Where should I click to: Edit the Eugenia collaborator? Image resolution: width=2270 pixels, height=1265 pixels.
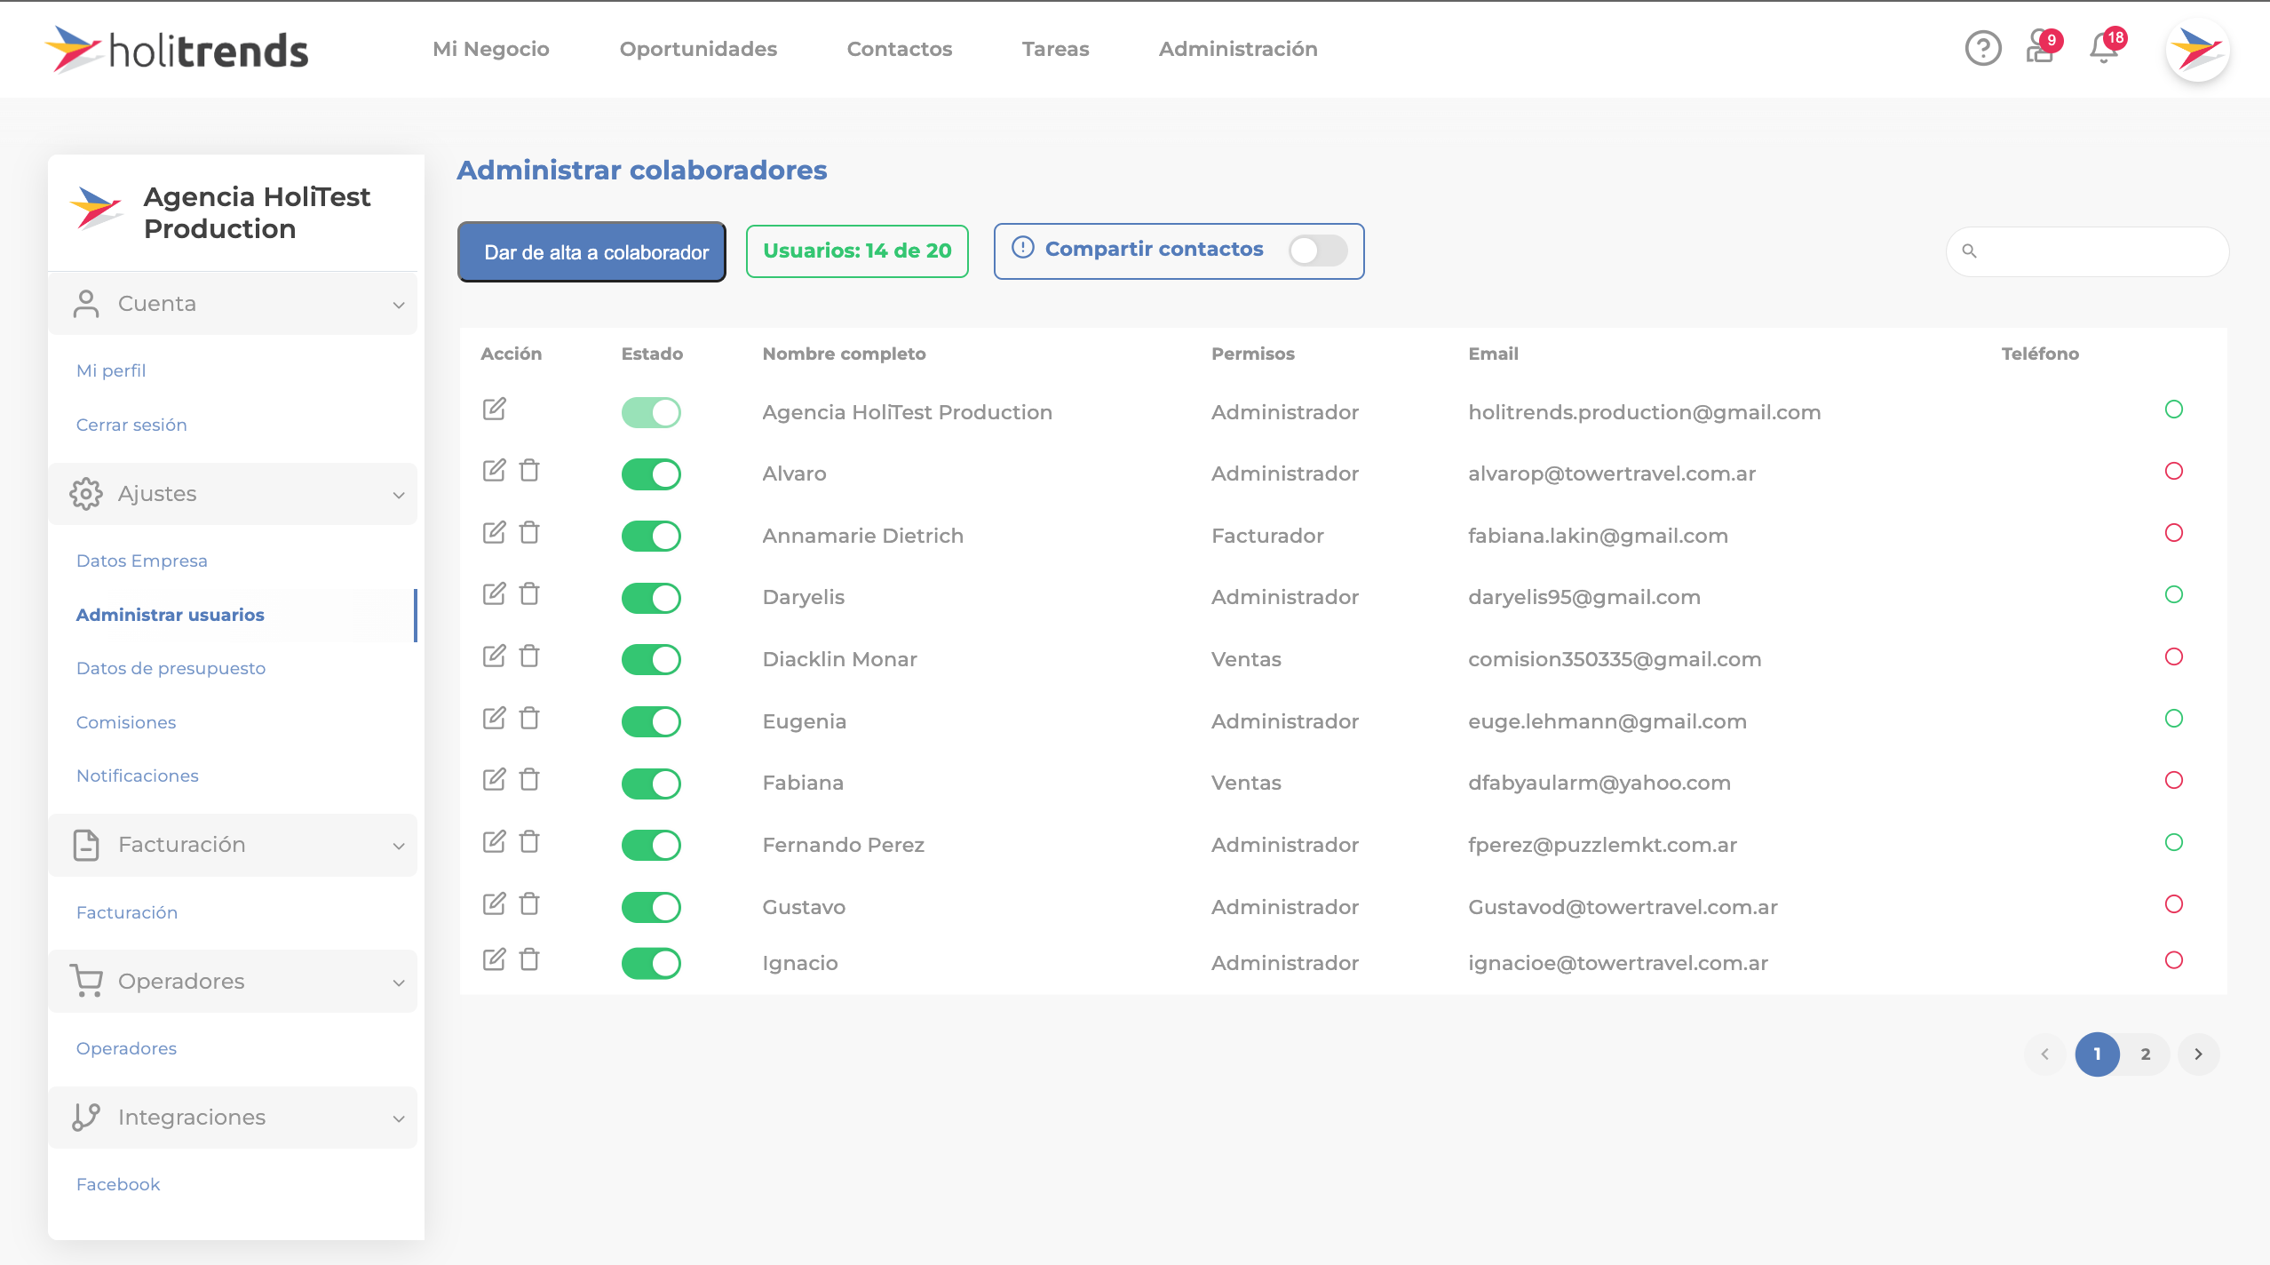point(494,719)
